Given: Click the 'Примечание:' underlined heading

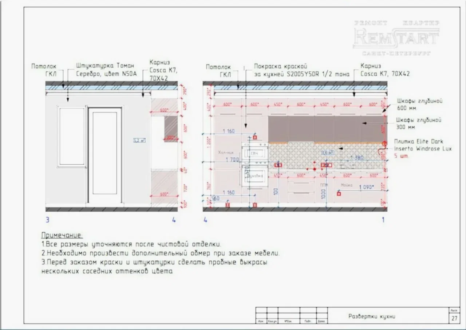Looking at the screenshot, I should (x=62, y=235).
